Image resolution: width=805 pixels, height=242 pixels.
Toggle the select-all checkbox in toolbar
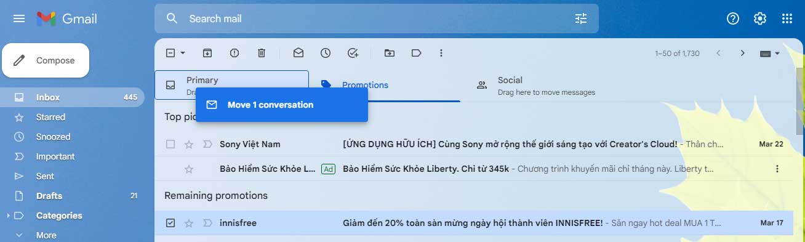click(x=170, y=53)
